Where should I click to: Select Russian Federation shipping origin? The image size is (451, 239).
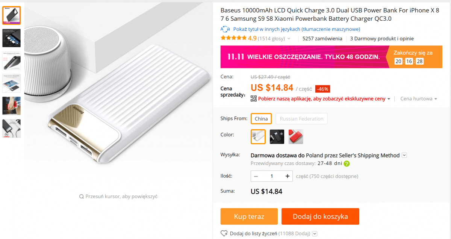tap(301, 119)
